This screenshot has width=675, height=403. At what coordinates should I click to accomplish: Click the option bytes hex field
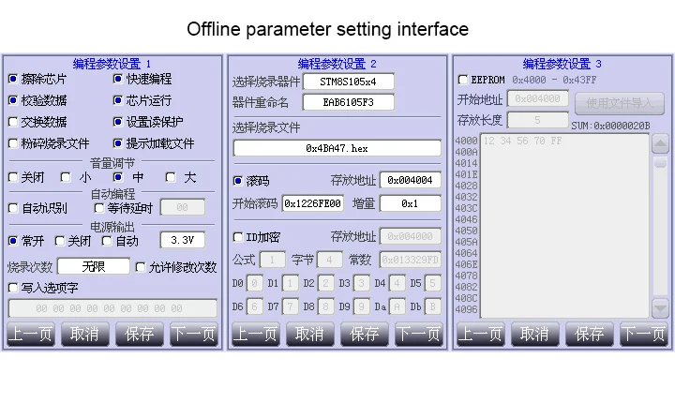coord(112,308)
